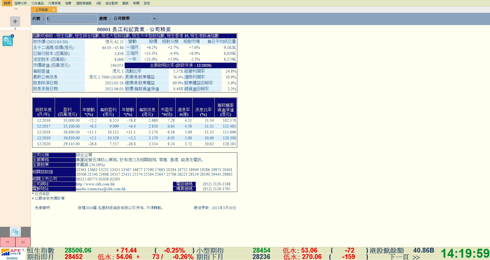Screen dimensions: 490x260
Task: Open the 衍生產品 menu
Action: pos(38,3)
